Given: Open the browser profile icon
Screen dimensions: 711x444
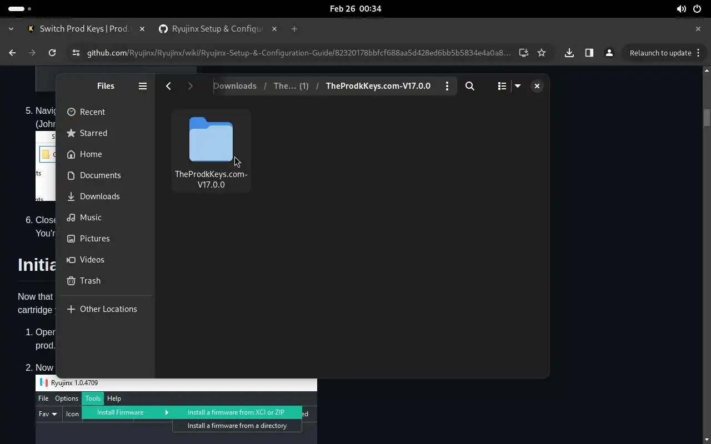Looking at the screenshot, I should (609, 53).
